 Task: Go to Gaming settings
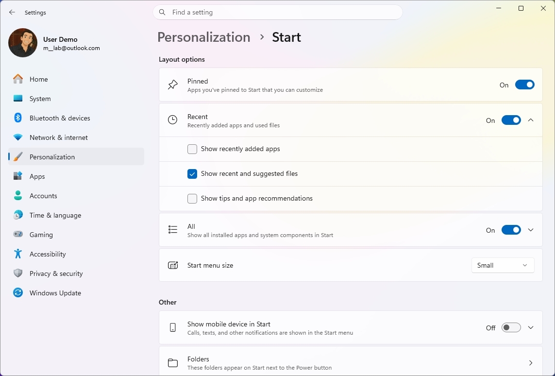tap(76, 234)
